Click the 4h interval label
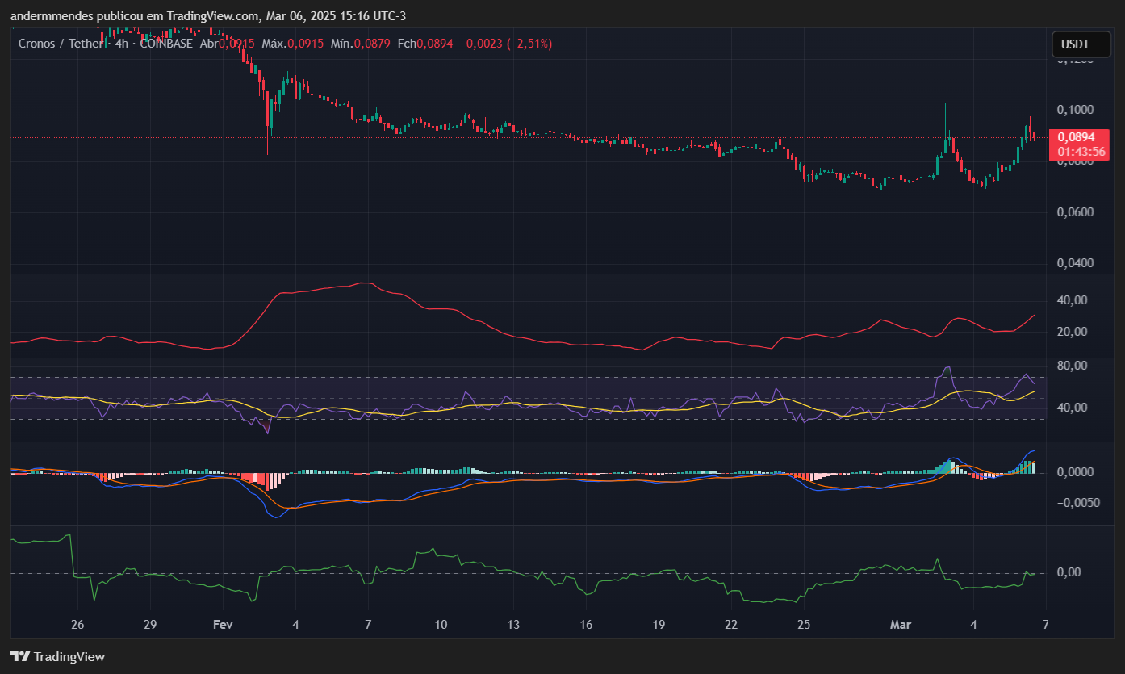 [122, 44]
